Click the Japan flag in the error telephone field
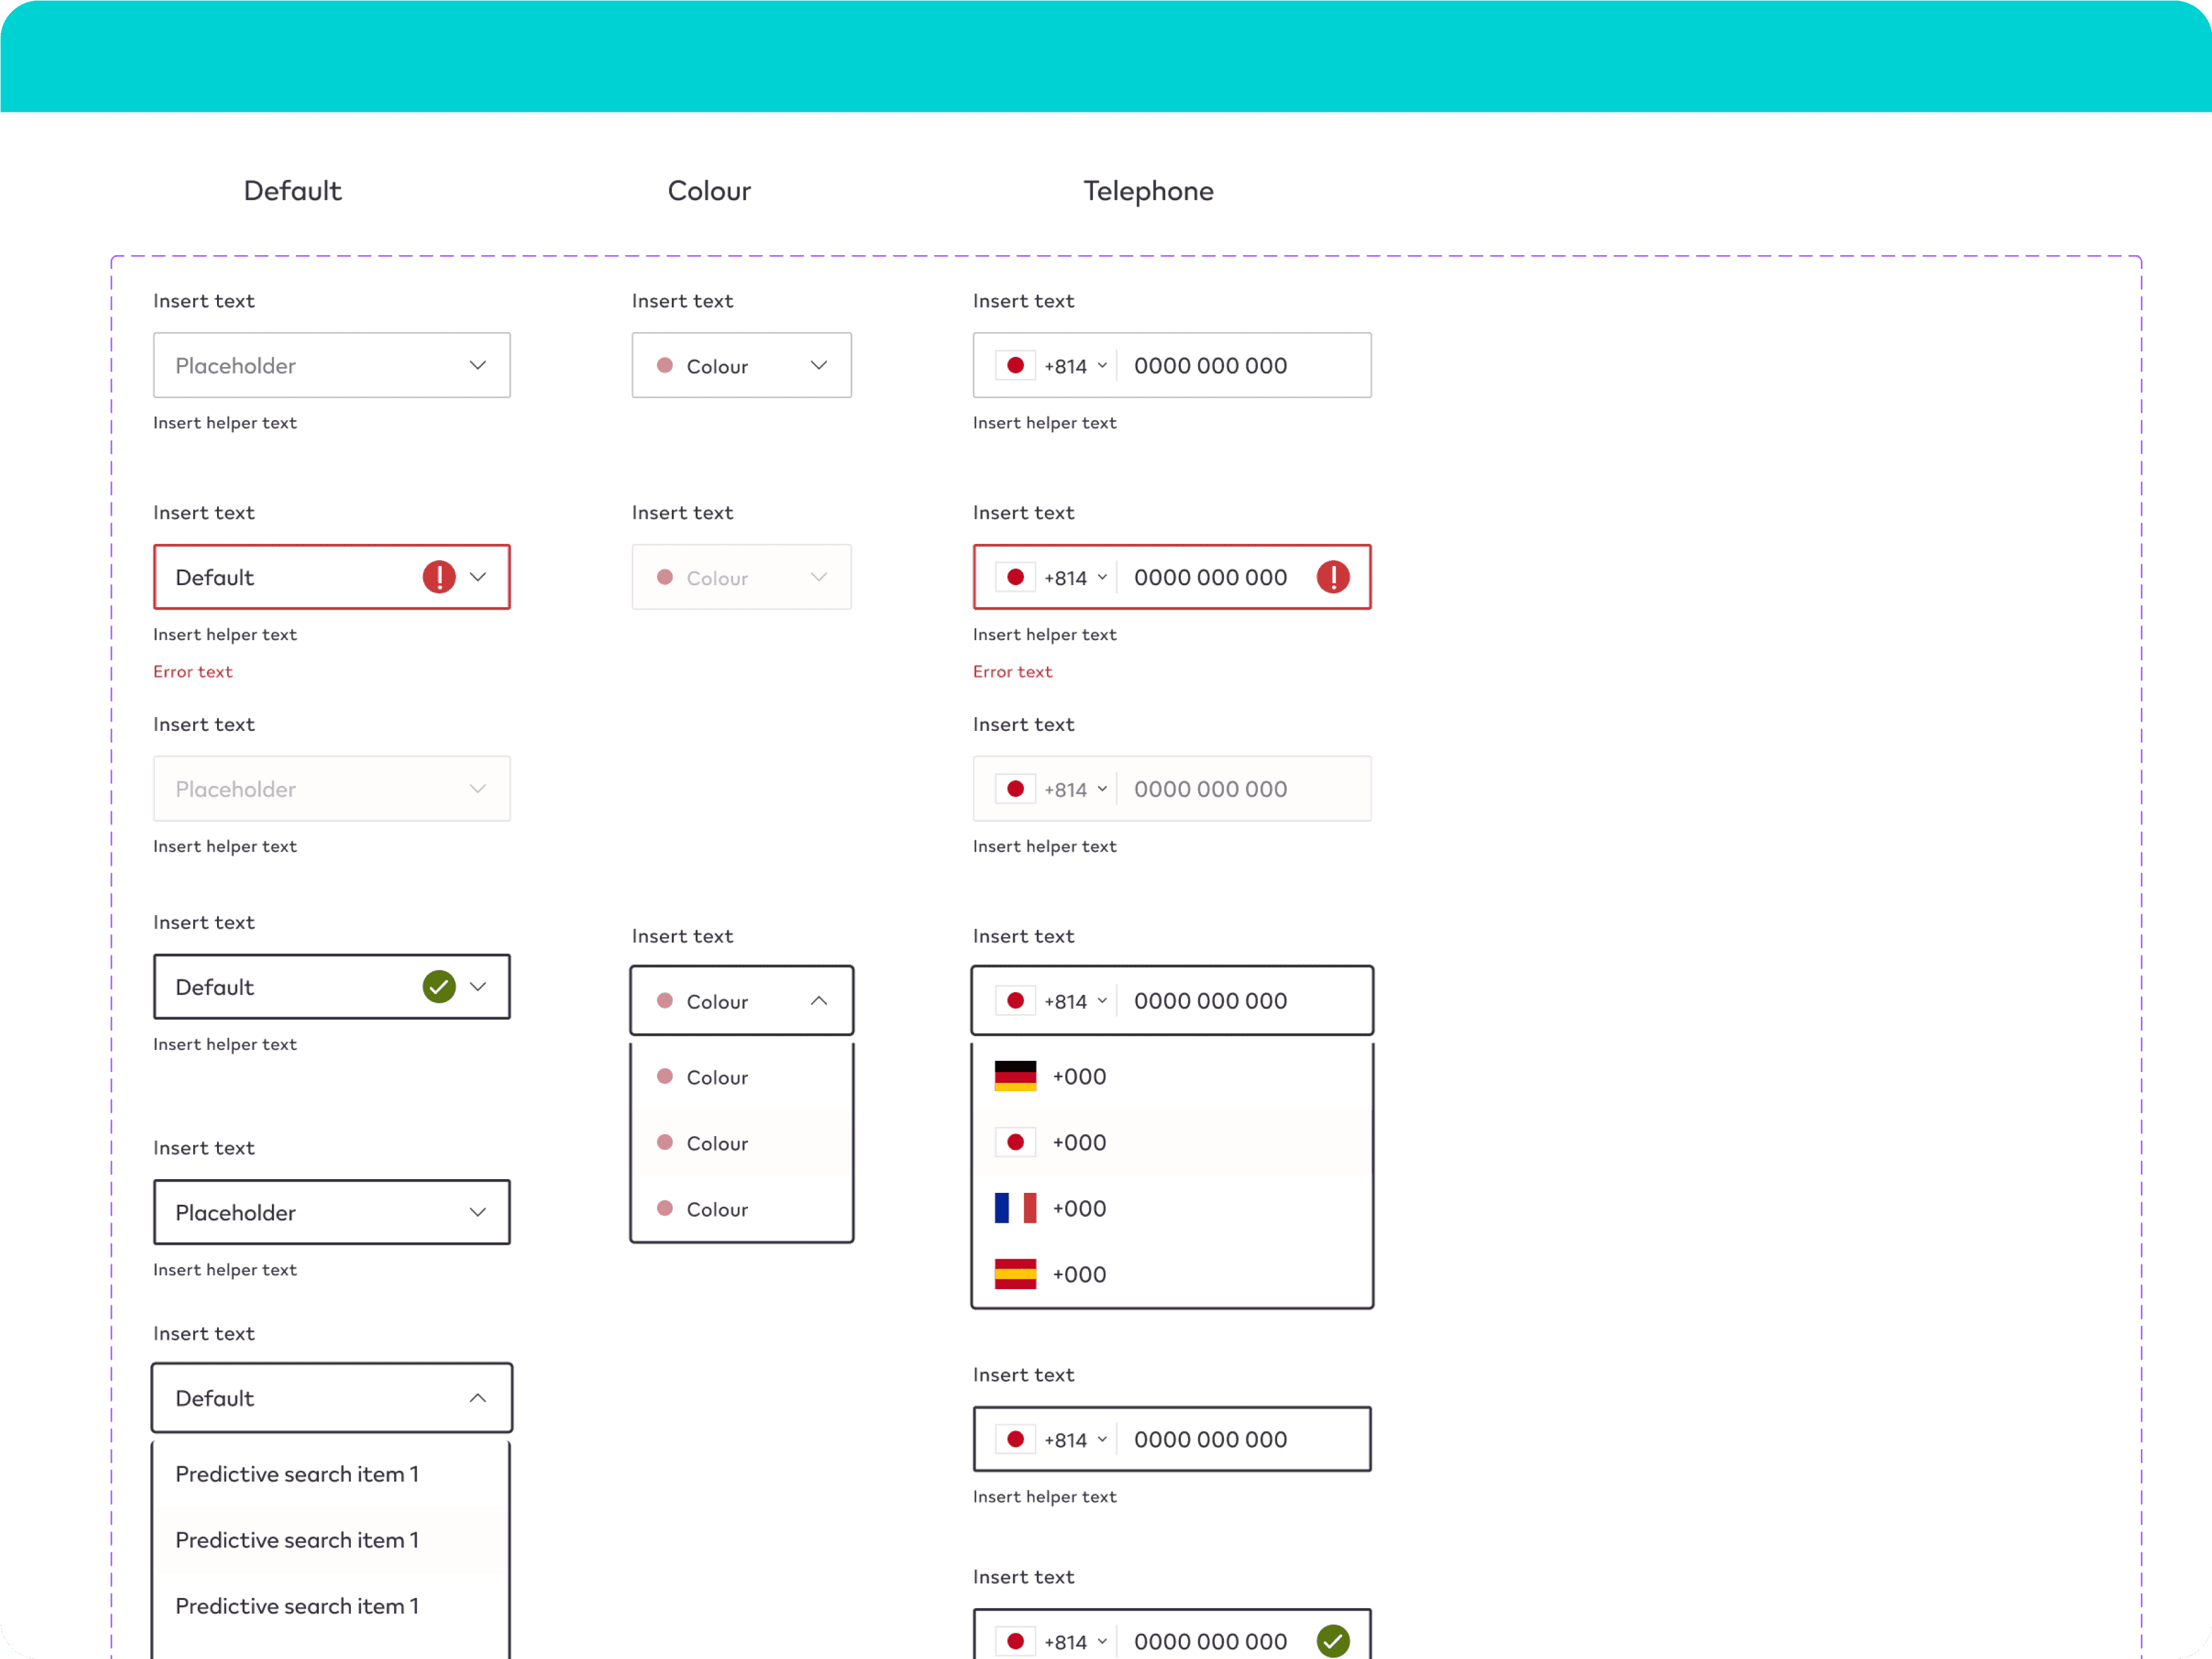 1015,577
